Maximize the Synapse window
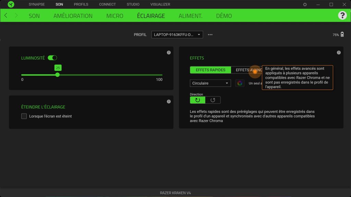Screen dimensions: 351x197 click(x=331, y=4)
